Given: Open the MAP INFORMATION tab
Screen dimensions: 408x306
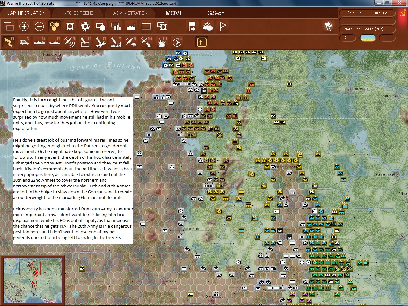Looking at the screenshot, I should click(26, 13).
